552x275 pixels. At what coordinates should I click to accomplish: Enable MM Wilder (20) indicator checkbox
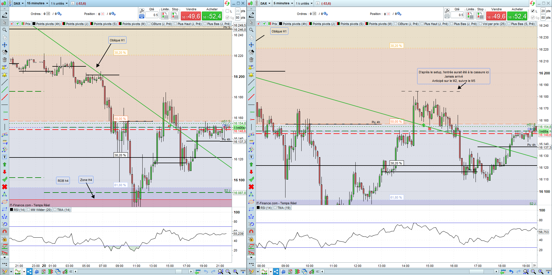point(28,210)
